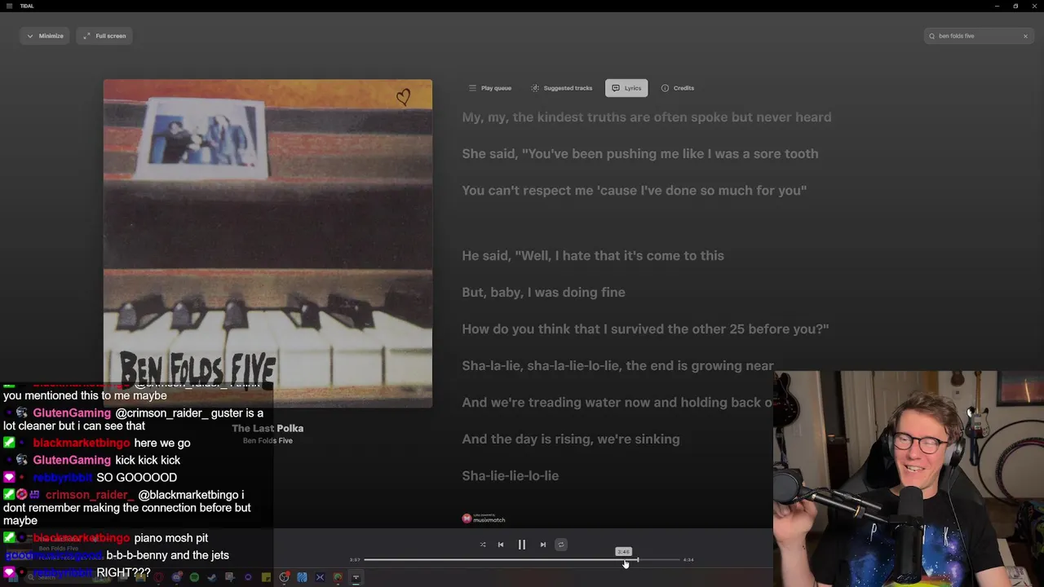The width and height of the screenshot is (1044, 587).
Task: Open Sticky Notes from the taskbar
Action: [266, 577]
